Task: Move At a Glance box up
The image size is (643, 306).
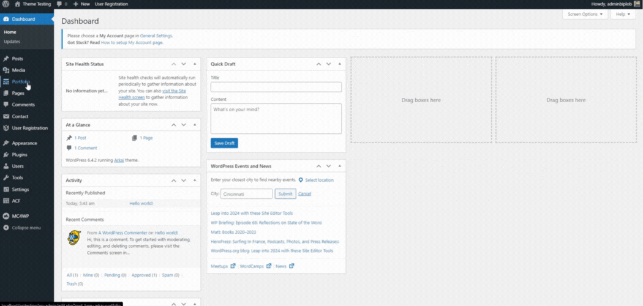Action: point(173,124)
